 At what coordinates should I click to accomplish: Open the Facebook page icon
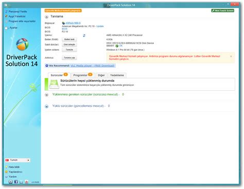pos(16,182)
